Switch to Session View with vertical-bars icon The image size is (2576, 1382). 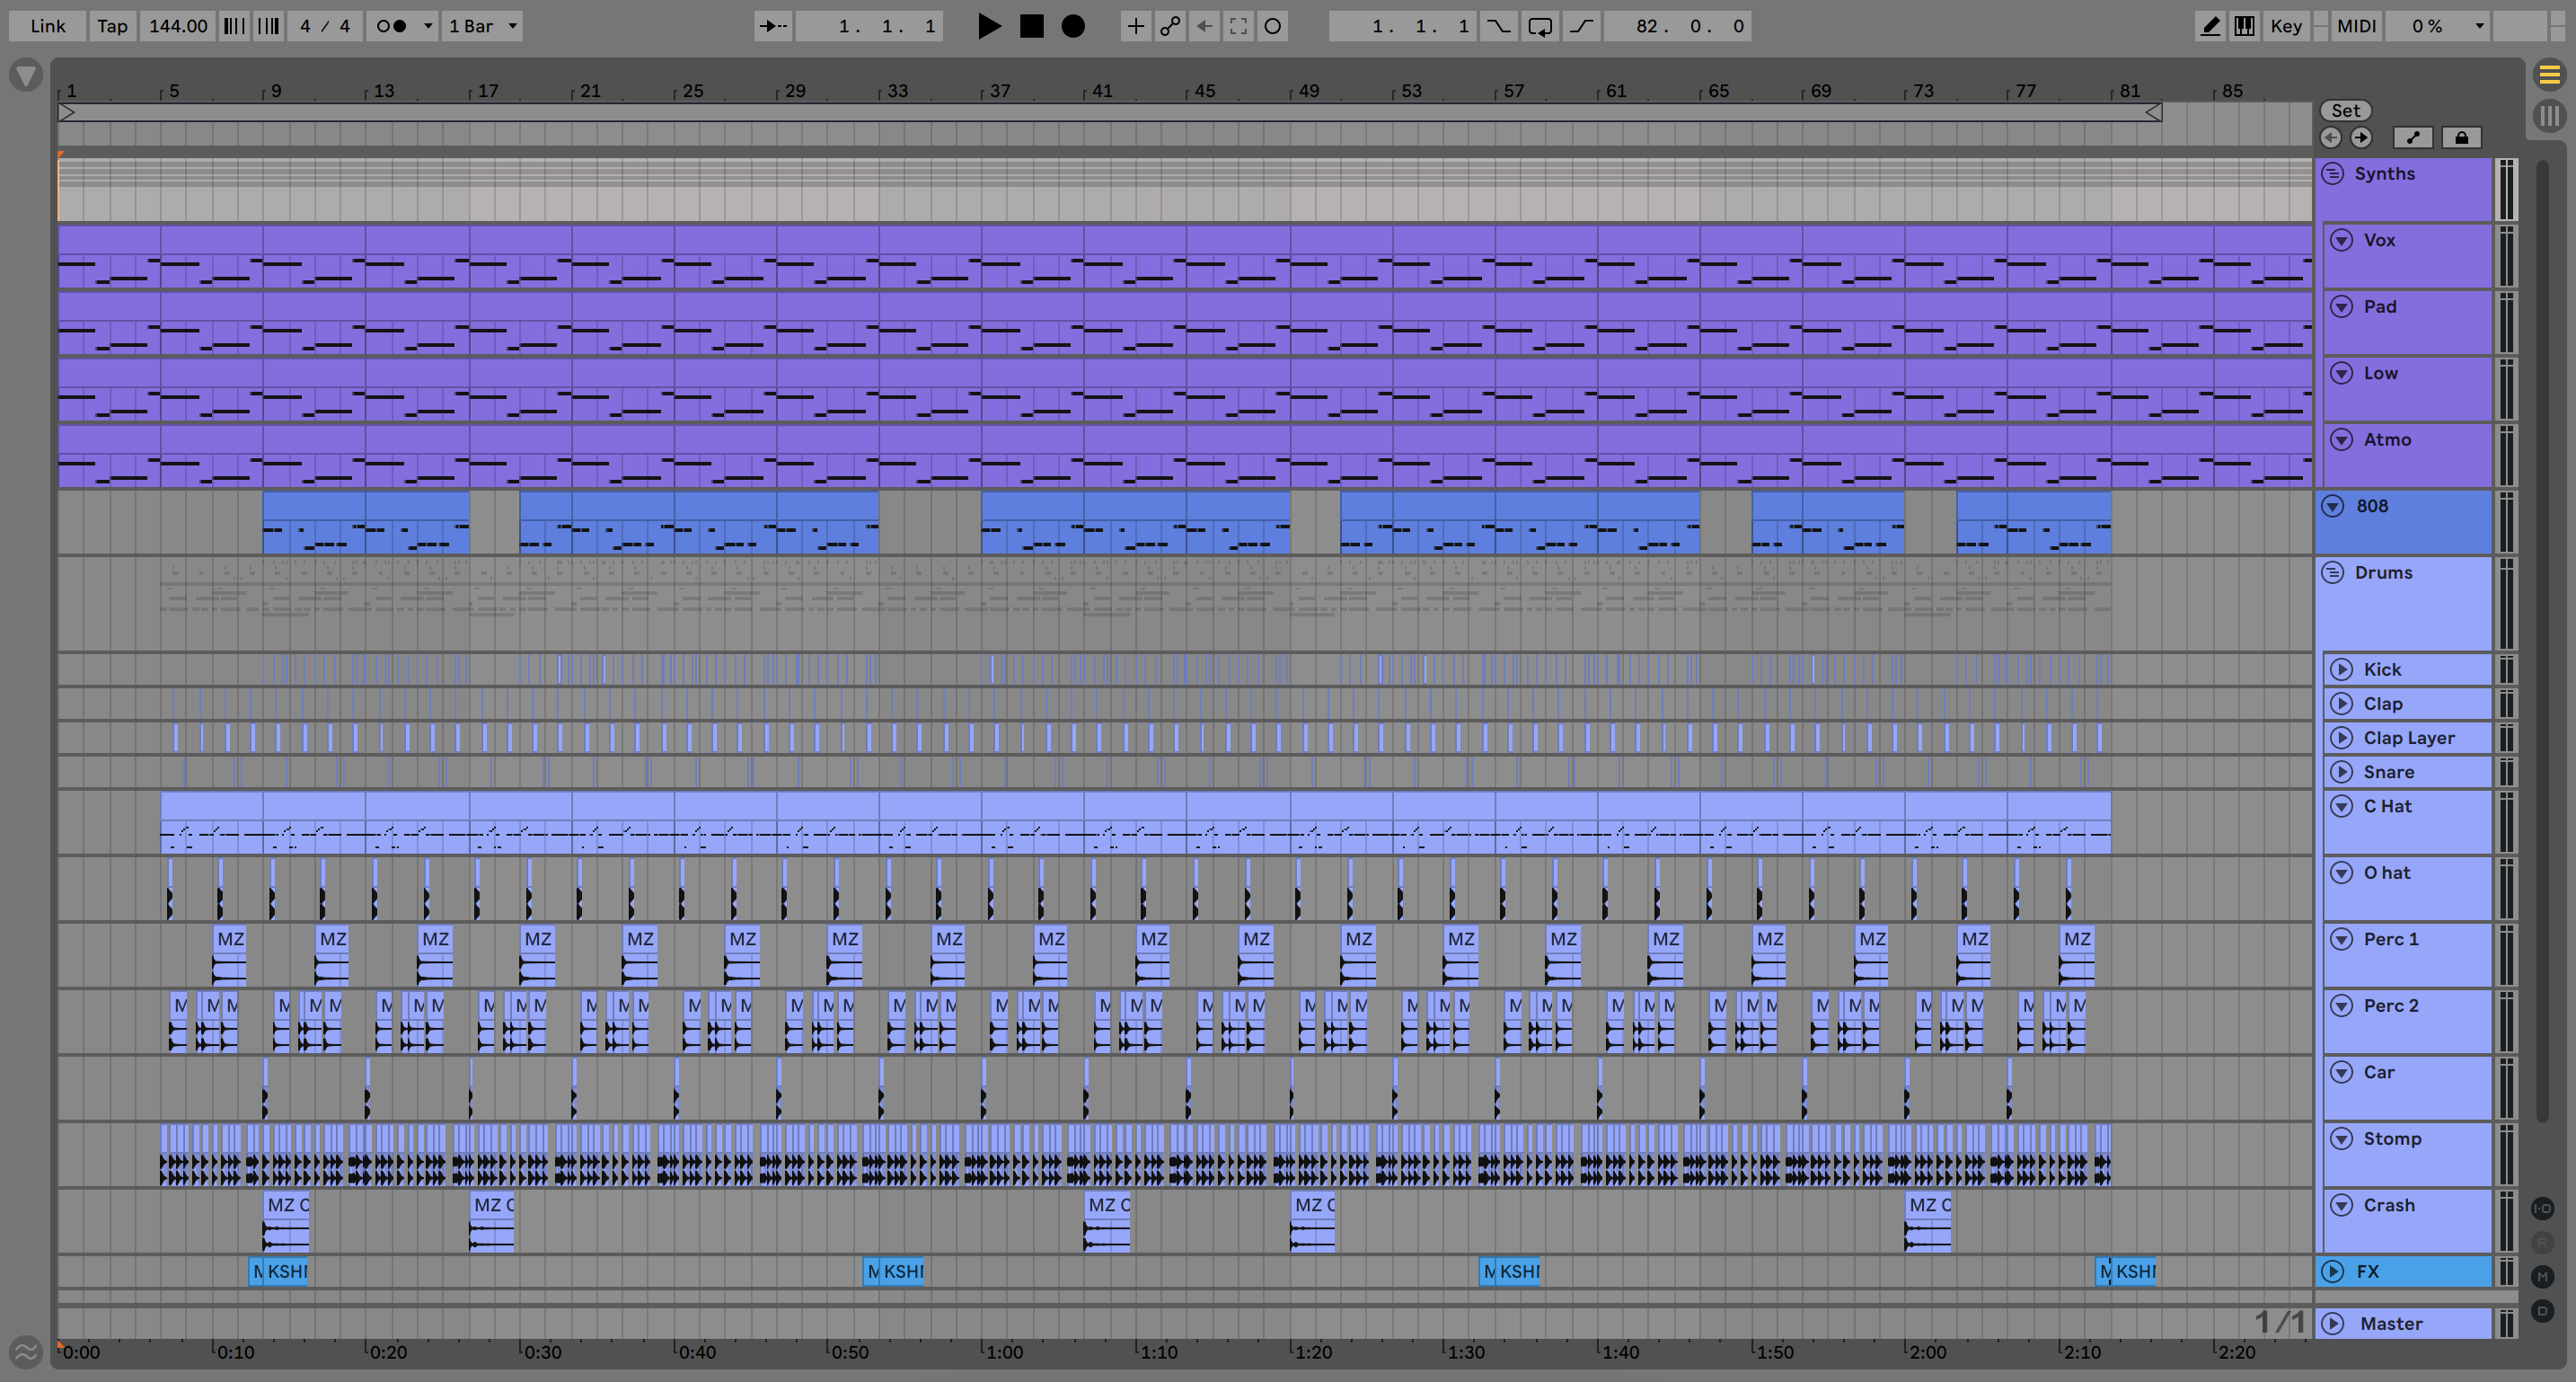point(2549,115)
